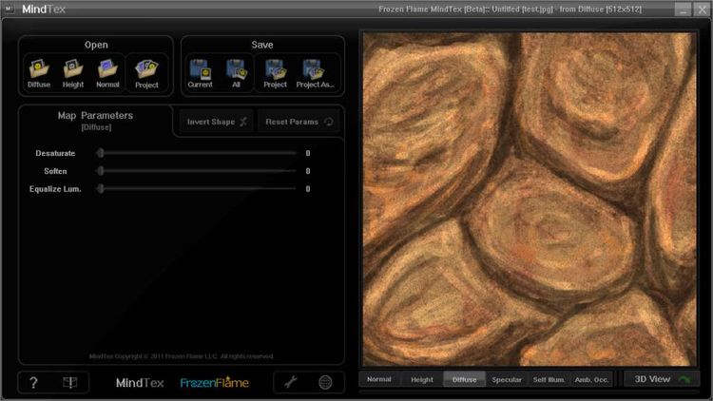Click the diffuse texture preview image
The image size is (713, 401).
[x=530, y=200]
